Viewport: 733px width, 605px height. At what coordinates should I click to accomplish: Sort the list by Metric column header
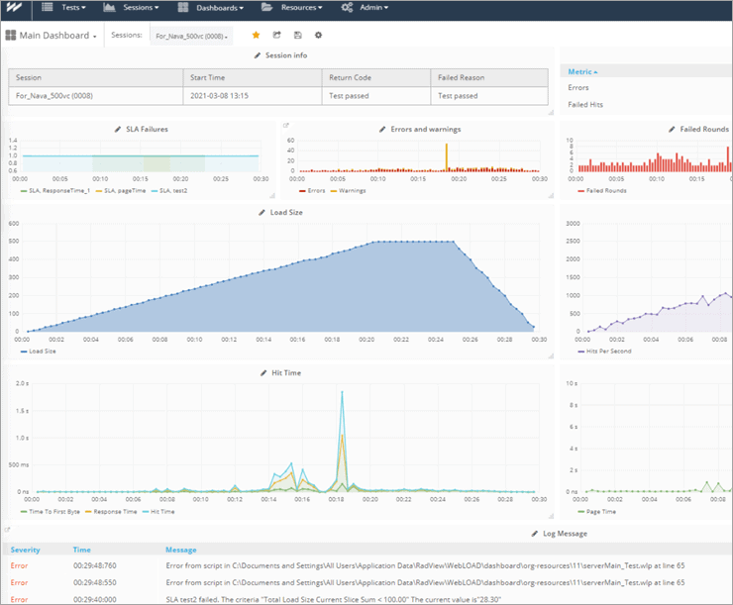(582, 71)
